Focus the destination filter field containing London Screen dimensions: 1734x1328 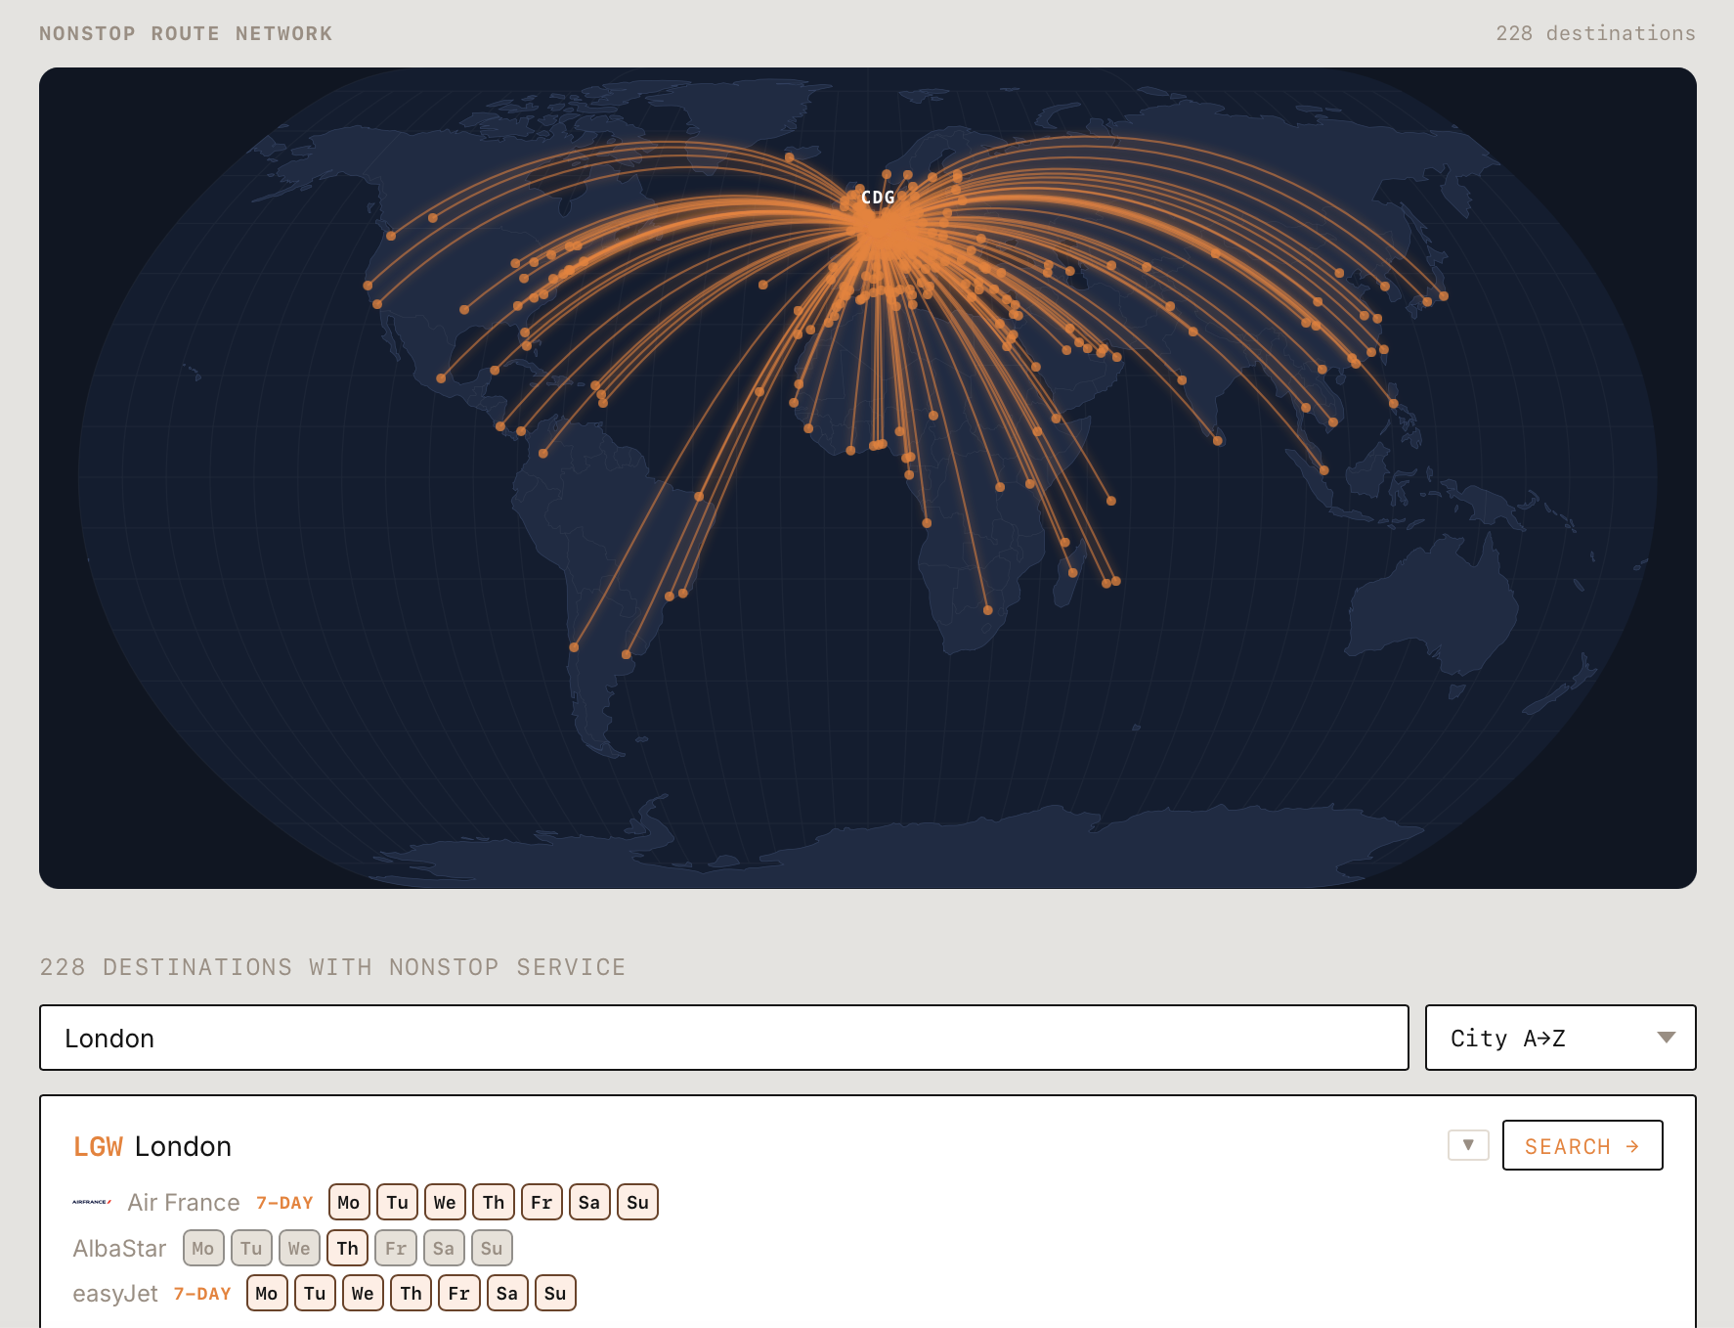point(723,1038)
